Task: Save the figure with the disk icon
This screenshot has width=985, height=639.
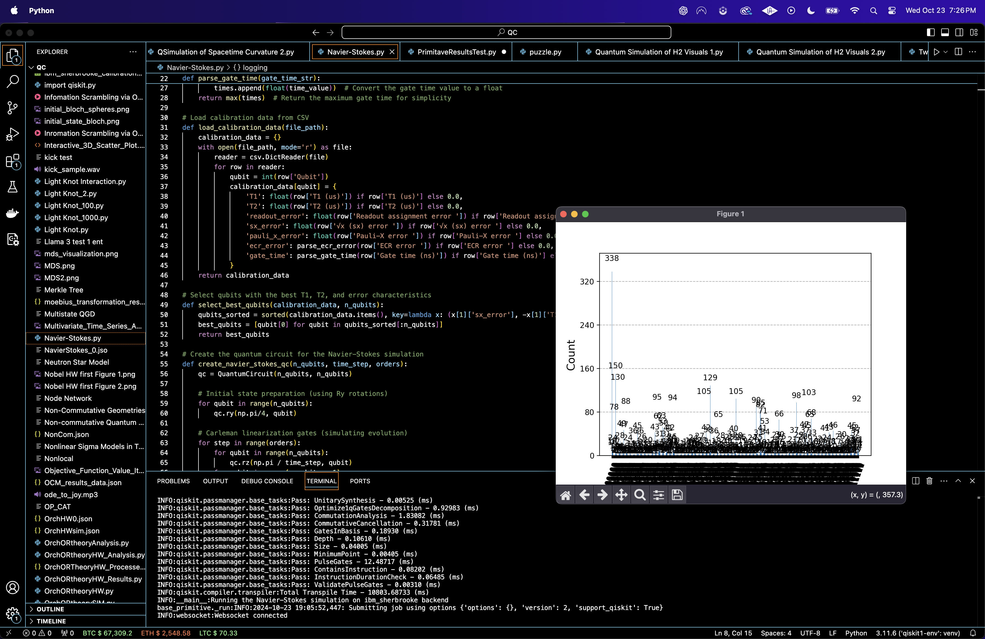Action: pyautogui.click(x=677, y=495)
